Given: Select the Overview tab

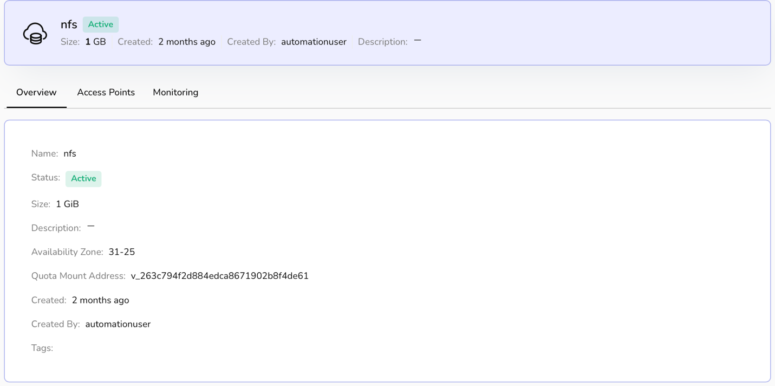Looking at the screenshot, I should pyautogui.click(x=36, y=92).
